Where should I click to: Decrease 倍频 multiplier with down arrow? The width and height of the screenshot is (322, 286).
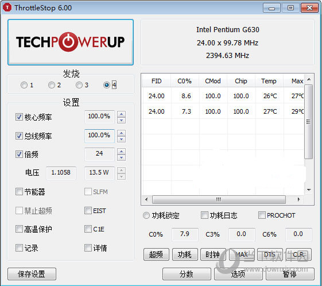121,158
